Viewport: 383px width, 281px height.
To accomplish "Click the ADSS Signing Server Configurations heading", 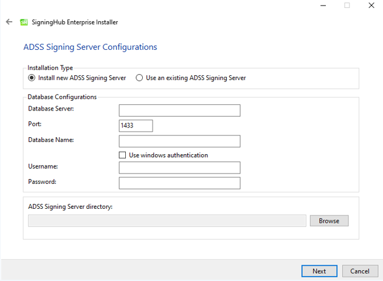I will [90, 47].
